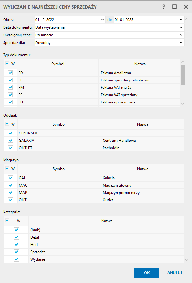Sort document types by Symbol column header
The height and width of the screenshot is (283, 192).
[58, 64]
